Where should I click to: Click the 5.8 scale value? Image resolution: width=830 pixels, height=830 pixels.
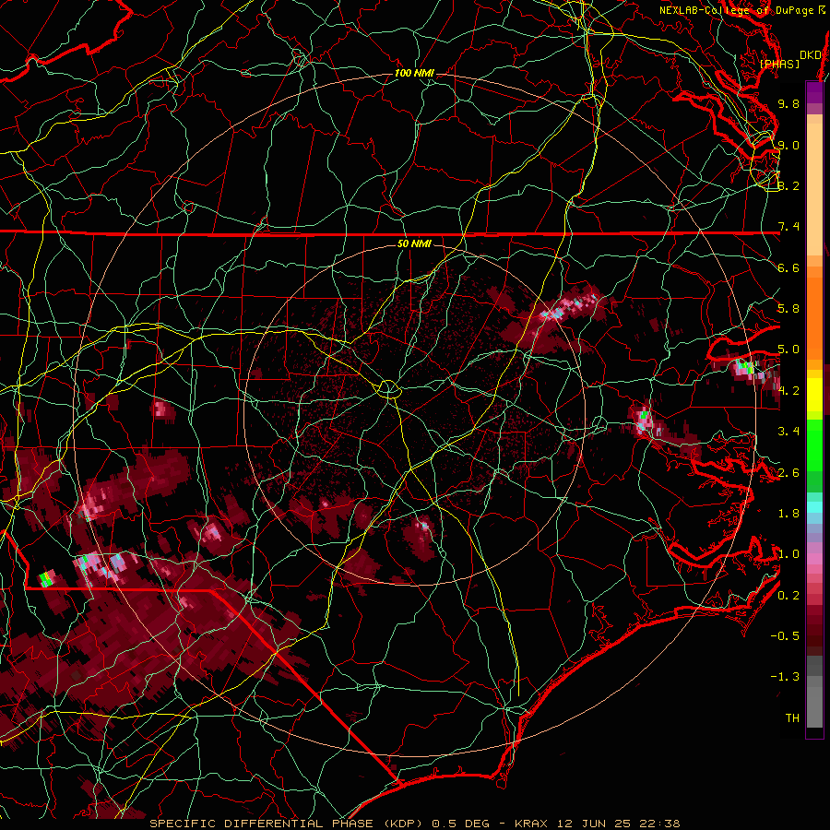coord(788,308)
